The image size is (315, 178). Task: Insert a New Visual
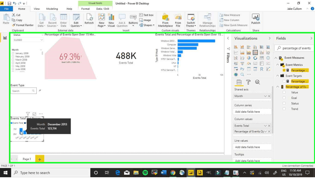point(111,20)
